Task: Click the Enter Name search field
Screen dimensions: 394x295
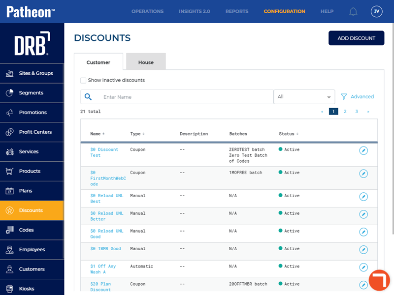Action: pos(177,97)
